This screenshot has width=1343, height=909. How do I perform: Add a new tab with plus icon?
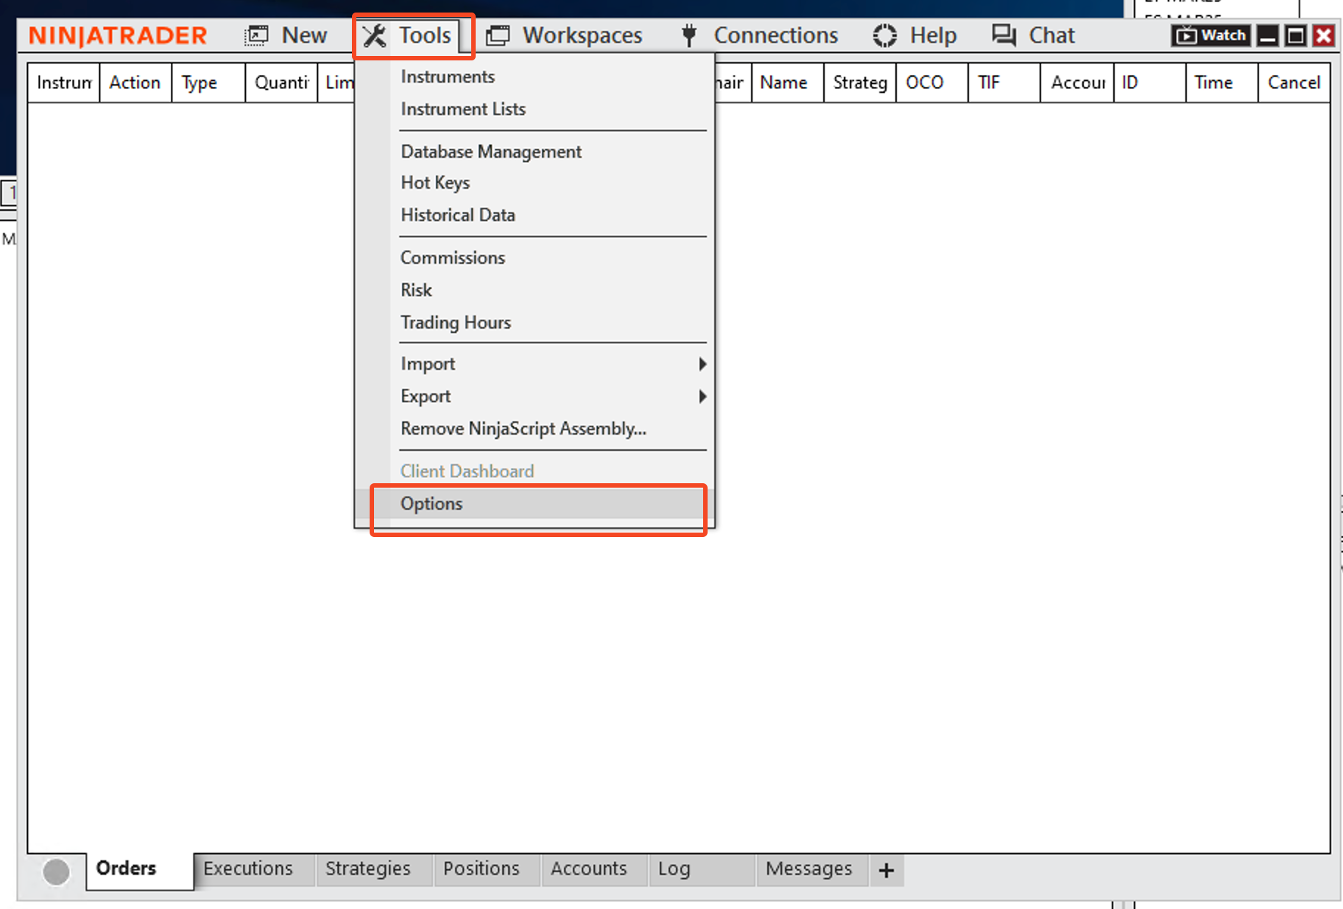click(886, 870)
